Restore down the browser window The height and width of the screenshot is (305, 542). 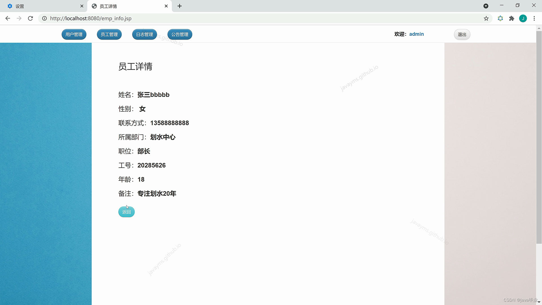click(x=517, y=5)
